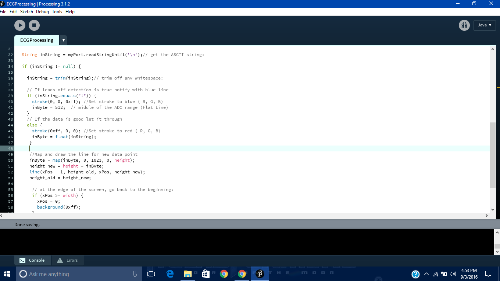Launch Microsoft Edge from taskbar
The height and width of the screenshot is (283, 500).
pos(170,274)
